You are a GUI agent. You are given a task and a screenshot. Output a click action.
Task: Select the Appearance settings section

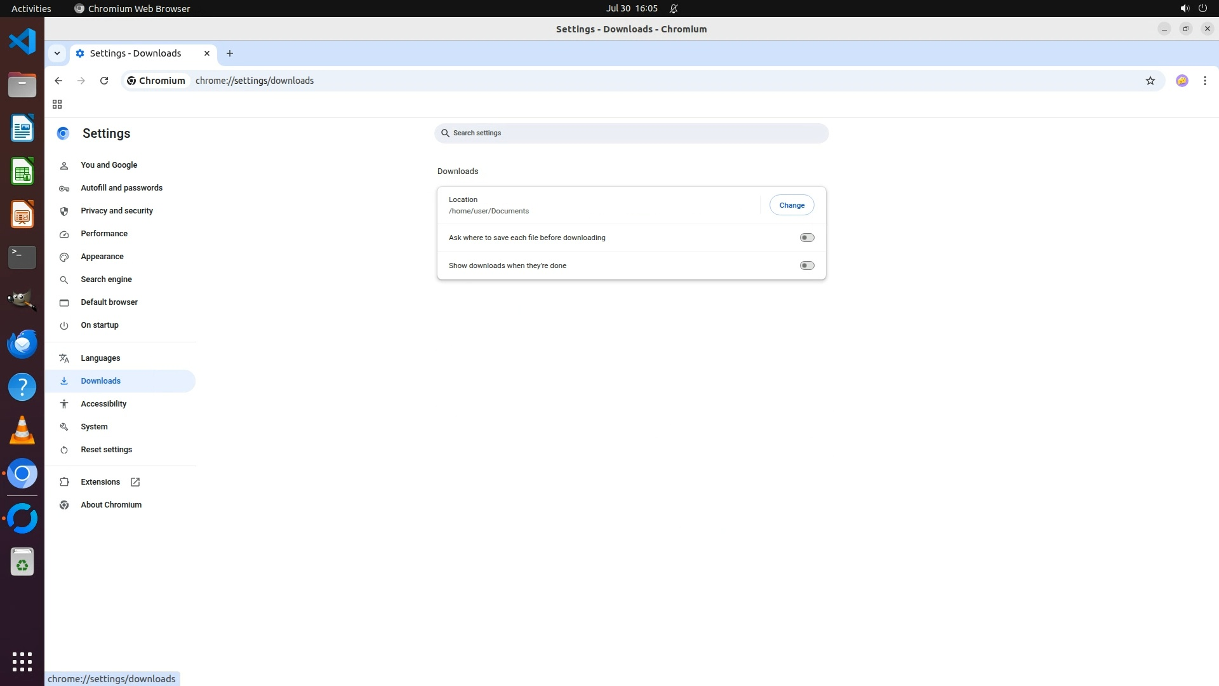102,257
